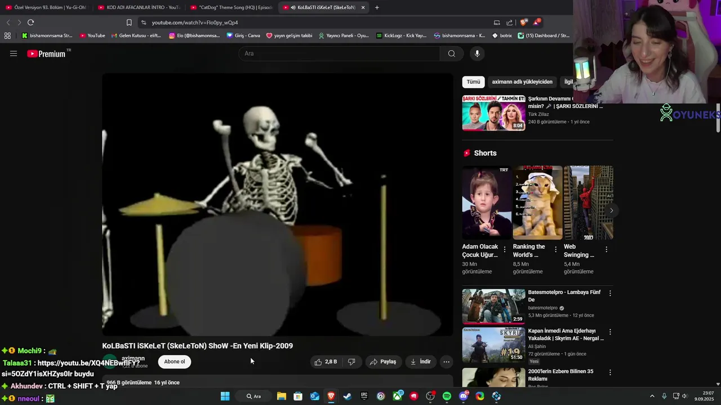Viewport: 721px width, 405px height.
Task: Open options for Batesmotelpro Lambaya Fünf video
Action: (610, 293)
